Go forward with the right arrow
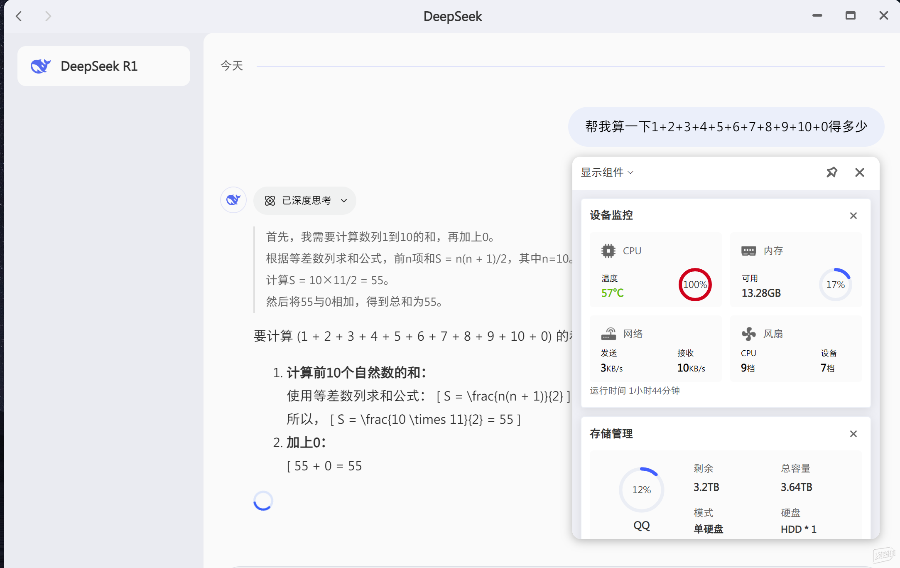 click(x=48, y=16)
